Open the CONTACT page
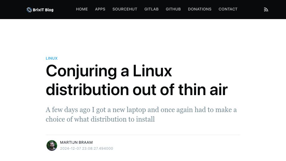 [228, 9]
